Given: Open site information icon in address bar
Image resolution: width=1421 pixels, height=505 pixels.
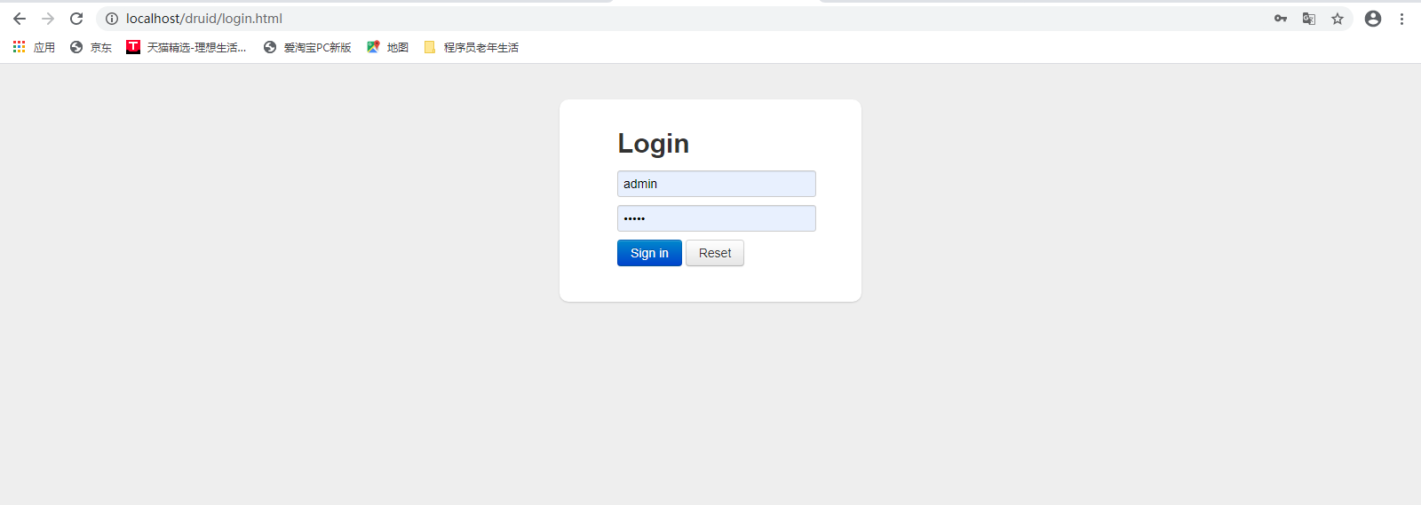Looking at the screenshot, I should tap(112, 19).
